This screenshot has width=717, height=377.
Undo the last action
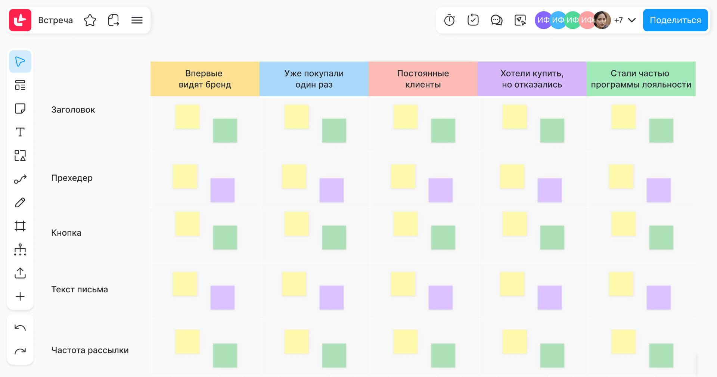20,328
